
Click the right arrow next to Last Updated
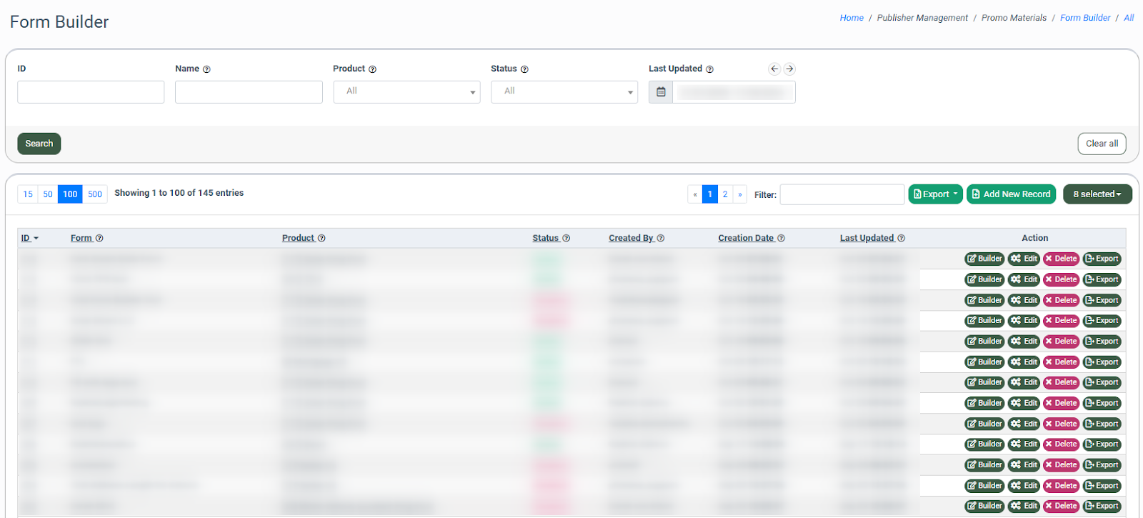click(789, 69)
